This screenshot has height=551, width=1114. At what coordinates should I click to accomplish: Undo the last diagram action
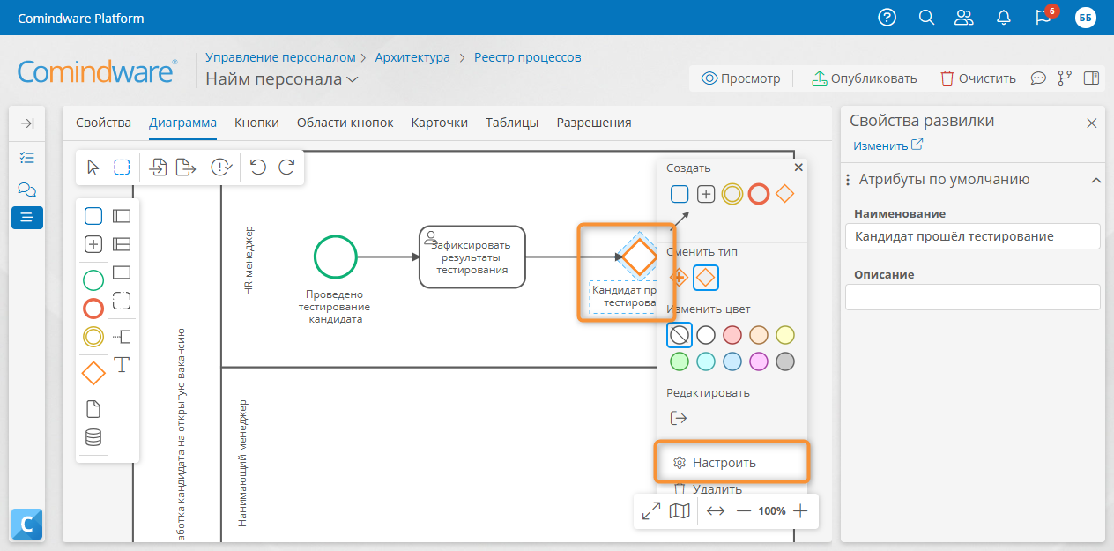click(258, 167)
